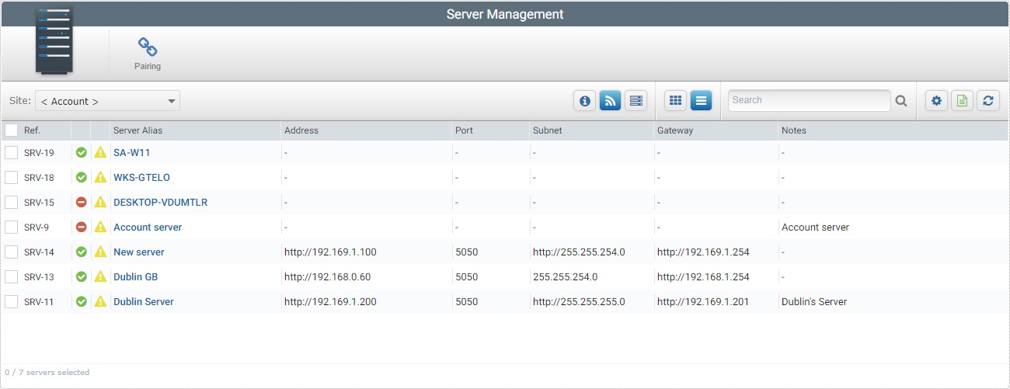Sort by Subnet column header
This screenshot has width=1010, height=389.
547,130
